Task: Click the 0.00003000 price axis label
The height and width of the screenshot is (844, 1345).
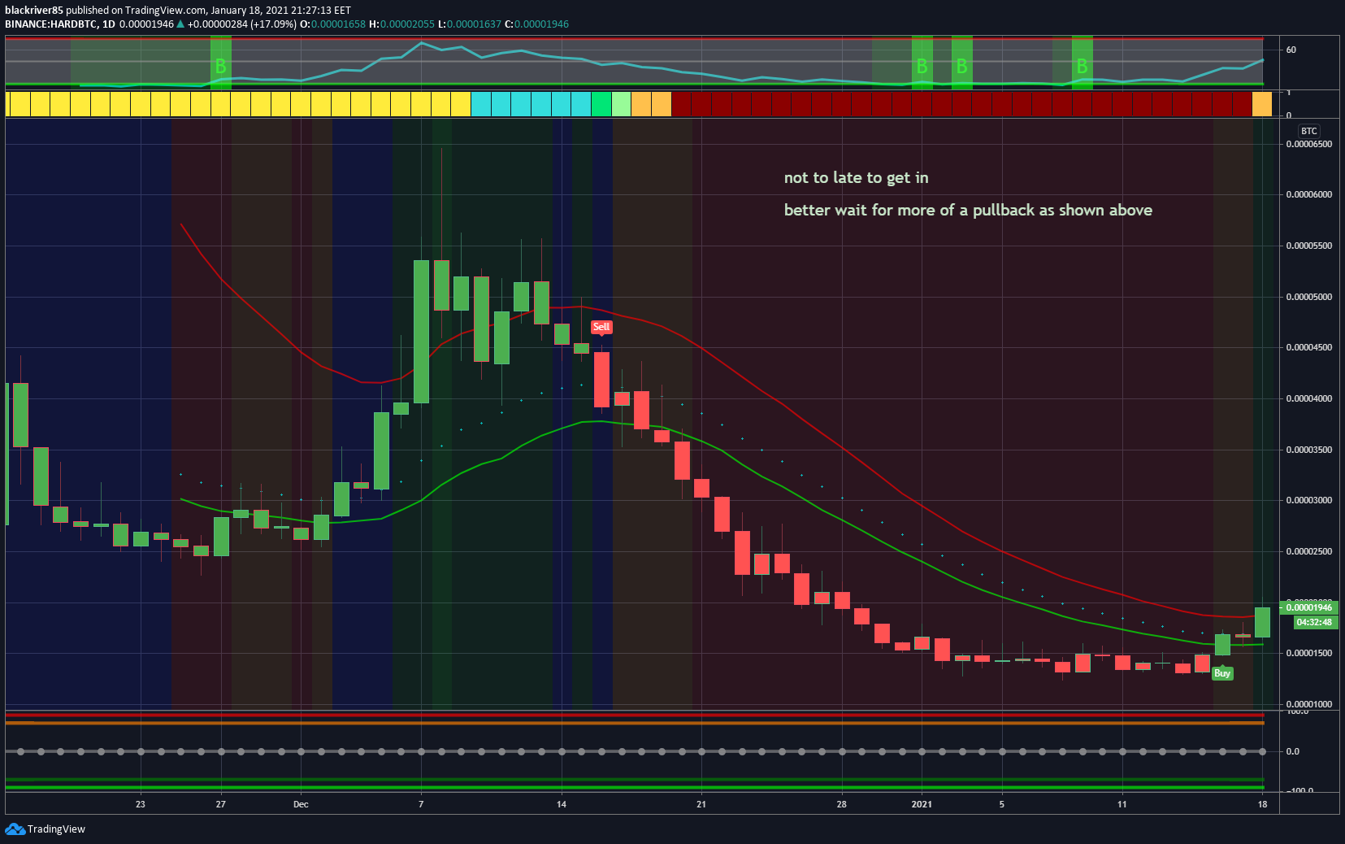Action: (1309, 500)
